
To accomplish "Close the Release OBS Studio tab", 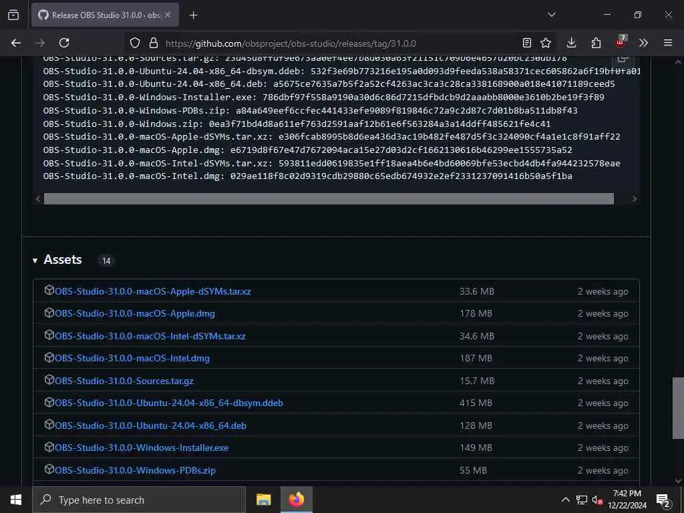I will [x=168, y=15].
